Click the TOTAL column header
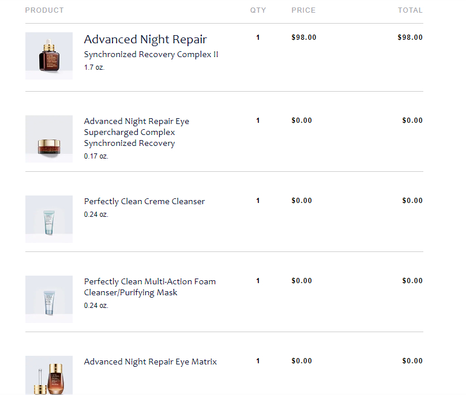 [410, 10]
